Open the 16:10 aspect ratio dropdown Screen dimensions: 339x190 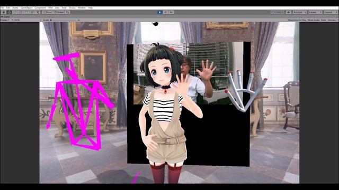pos(28,20)
